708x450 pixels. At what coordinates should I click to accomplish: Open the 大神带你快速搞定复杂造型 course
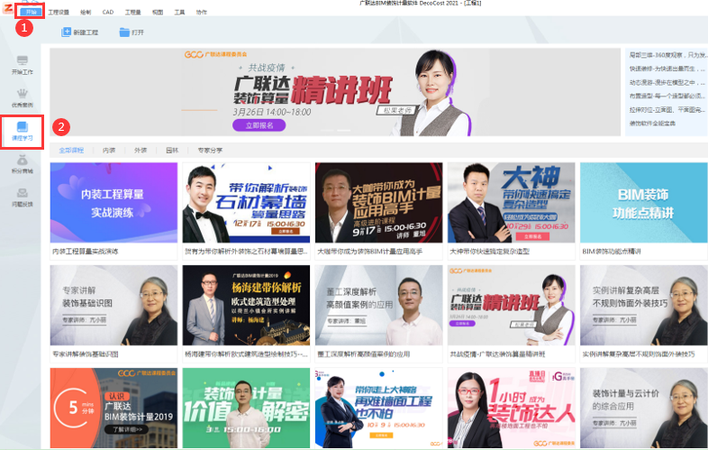tap(511, 211)
